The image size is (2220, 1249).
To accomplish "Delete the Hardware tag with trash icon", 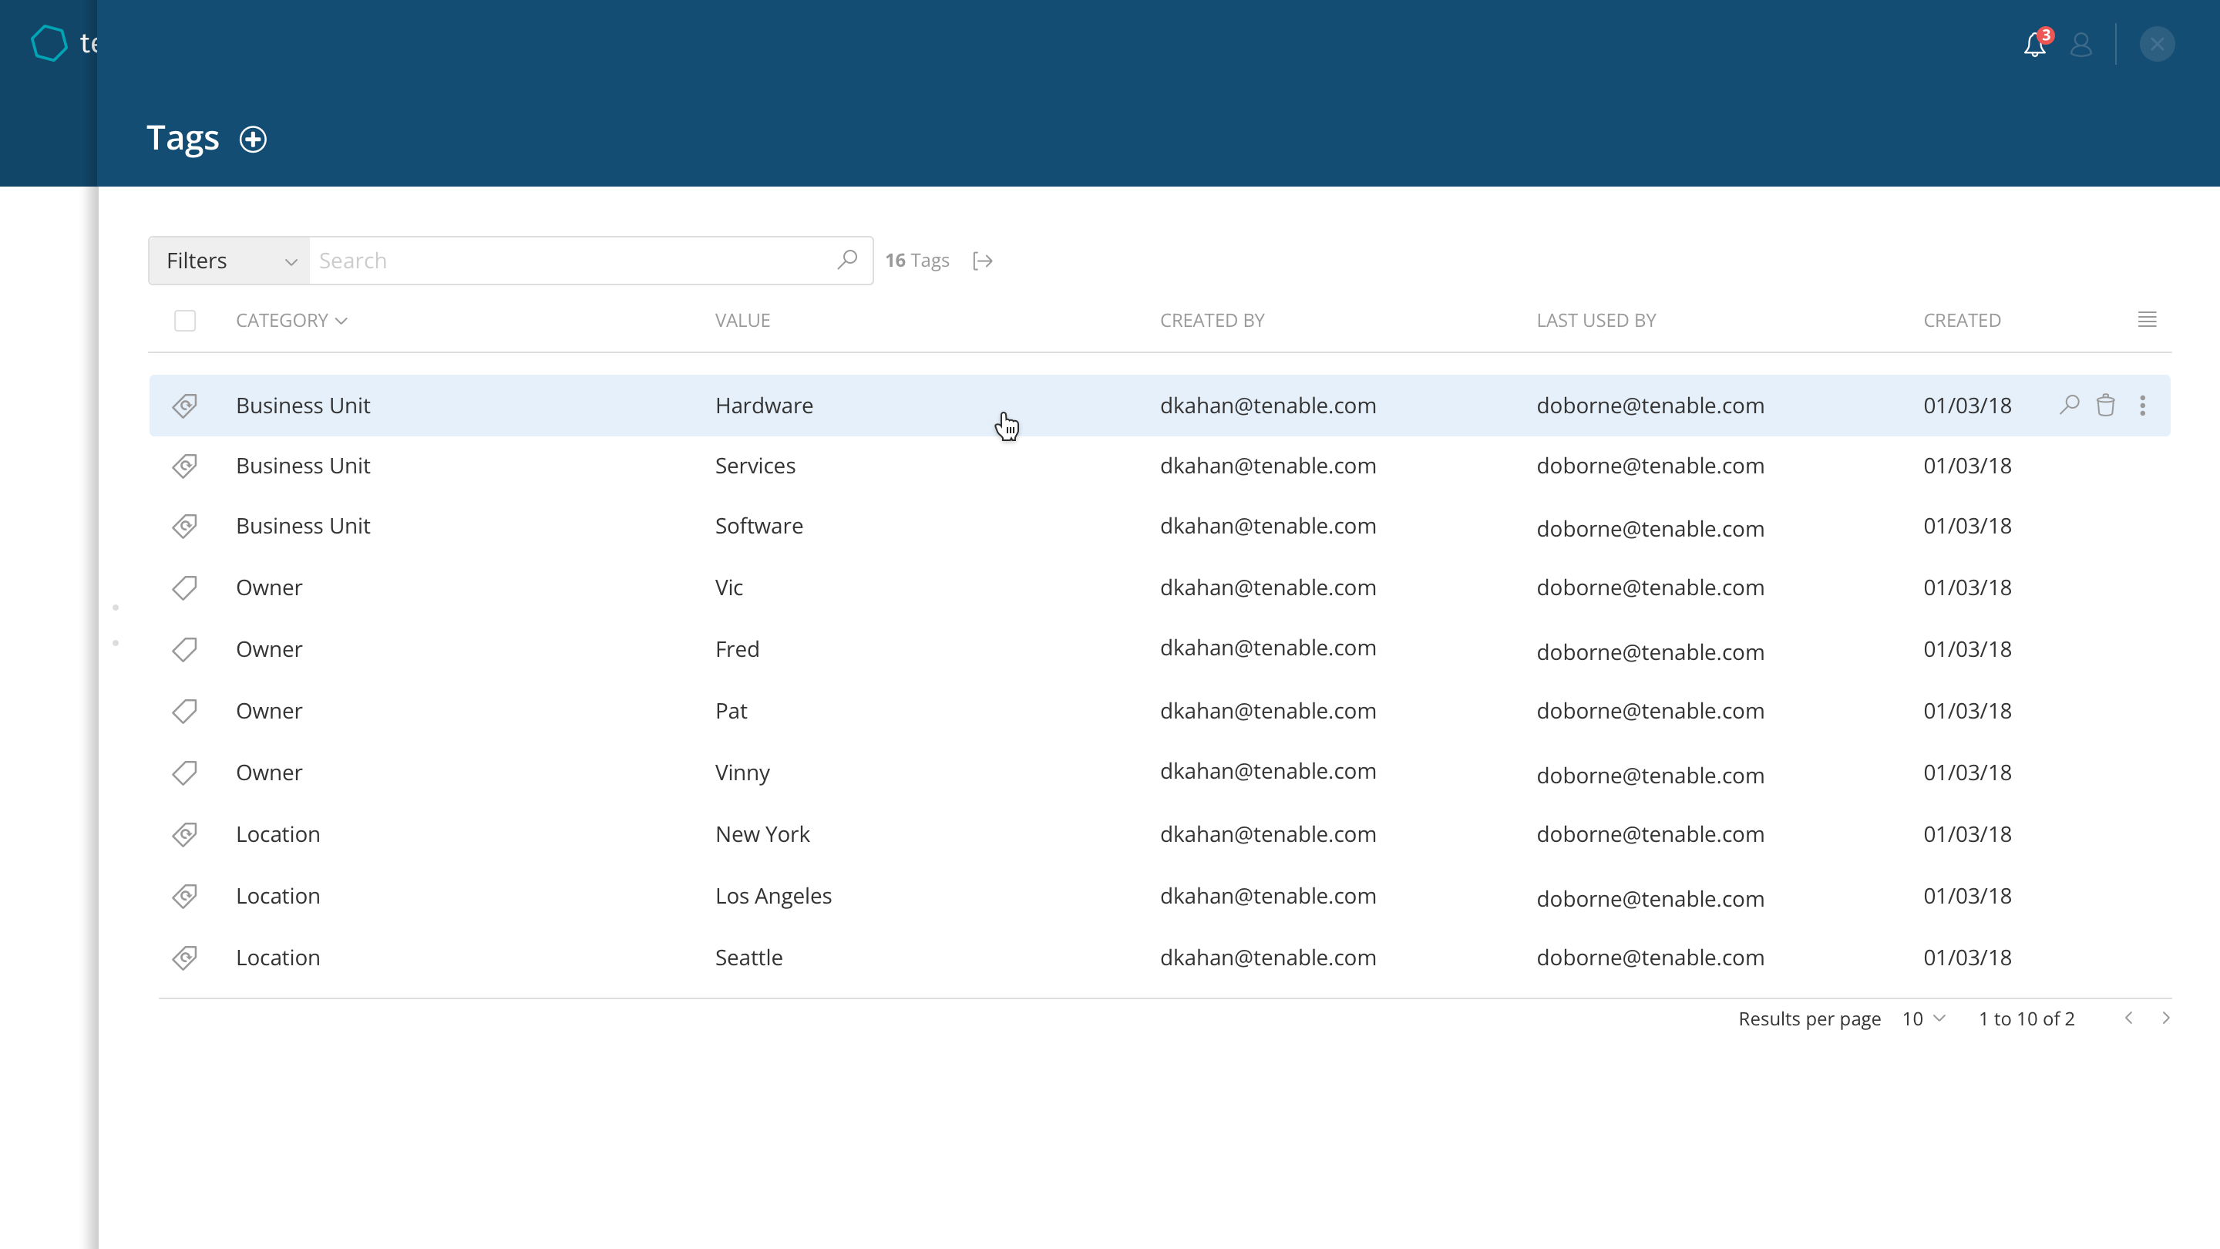I will click(2105, 405).
